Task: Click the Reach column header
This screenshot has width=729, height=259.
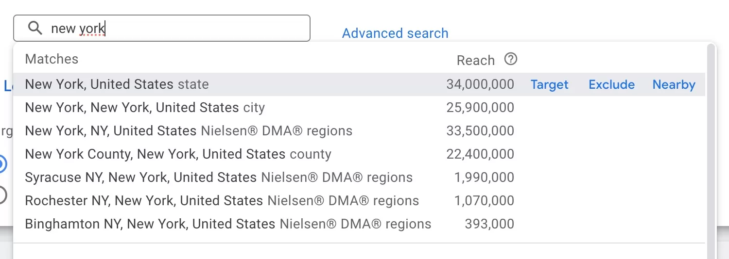Action: [x=475, y=60]
